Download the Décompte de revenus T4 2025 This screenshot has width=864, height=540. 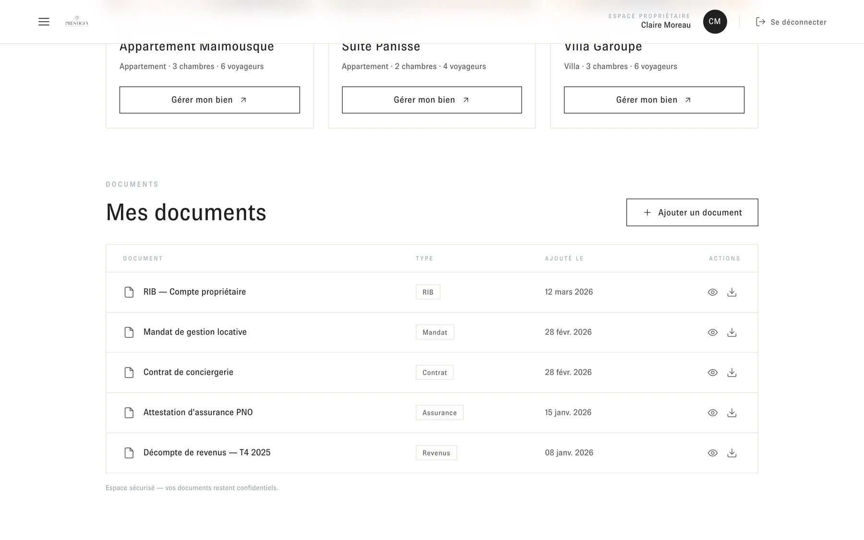click(732, 453)
